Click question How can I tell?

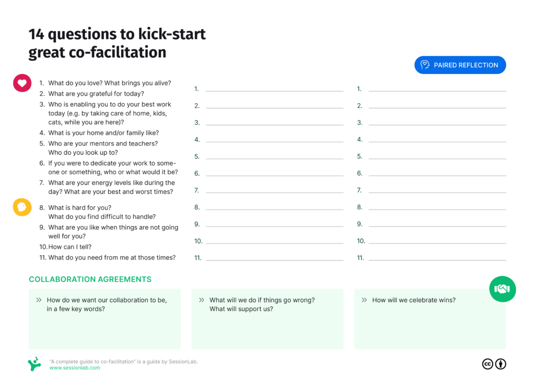pyautogui.click(x=70, y=247)
